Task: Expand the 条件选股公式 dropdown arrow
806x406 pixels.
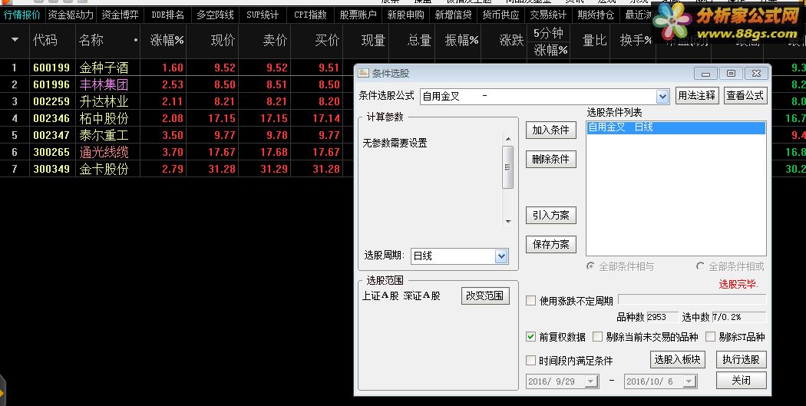Action: click(662, 96)
